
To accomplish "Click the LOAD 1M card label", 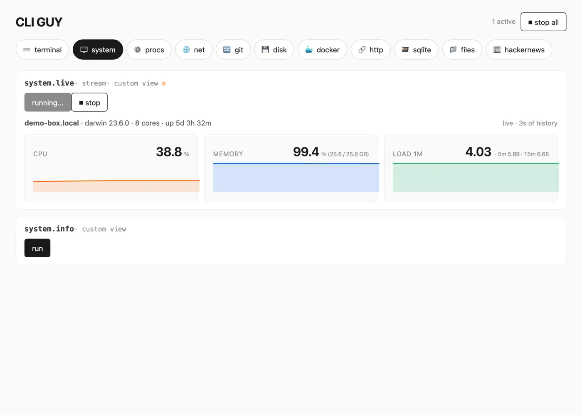I will (x=407, y=154).
